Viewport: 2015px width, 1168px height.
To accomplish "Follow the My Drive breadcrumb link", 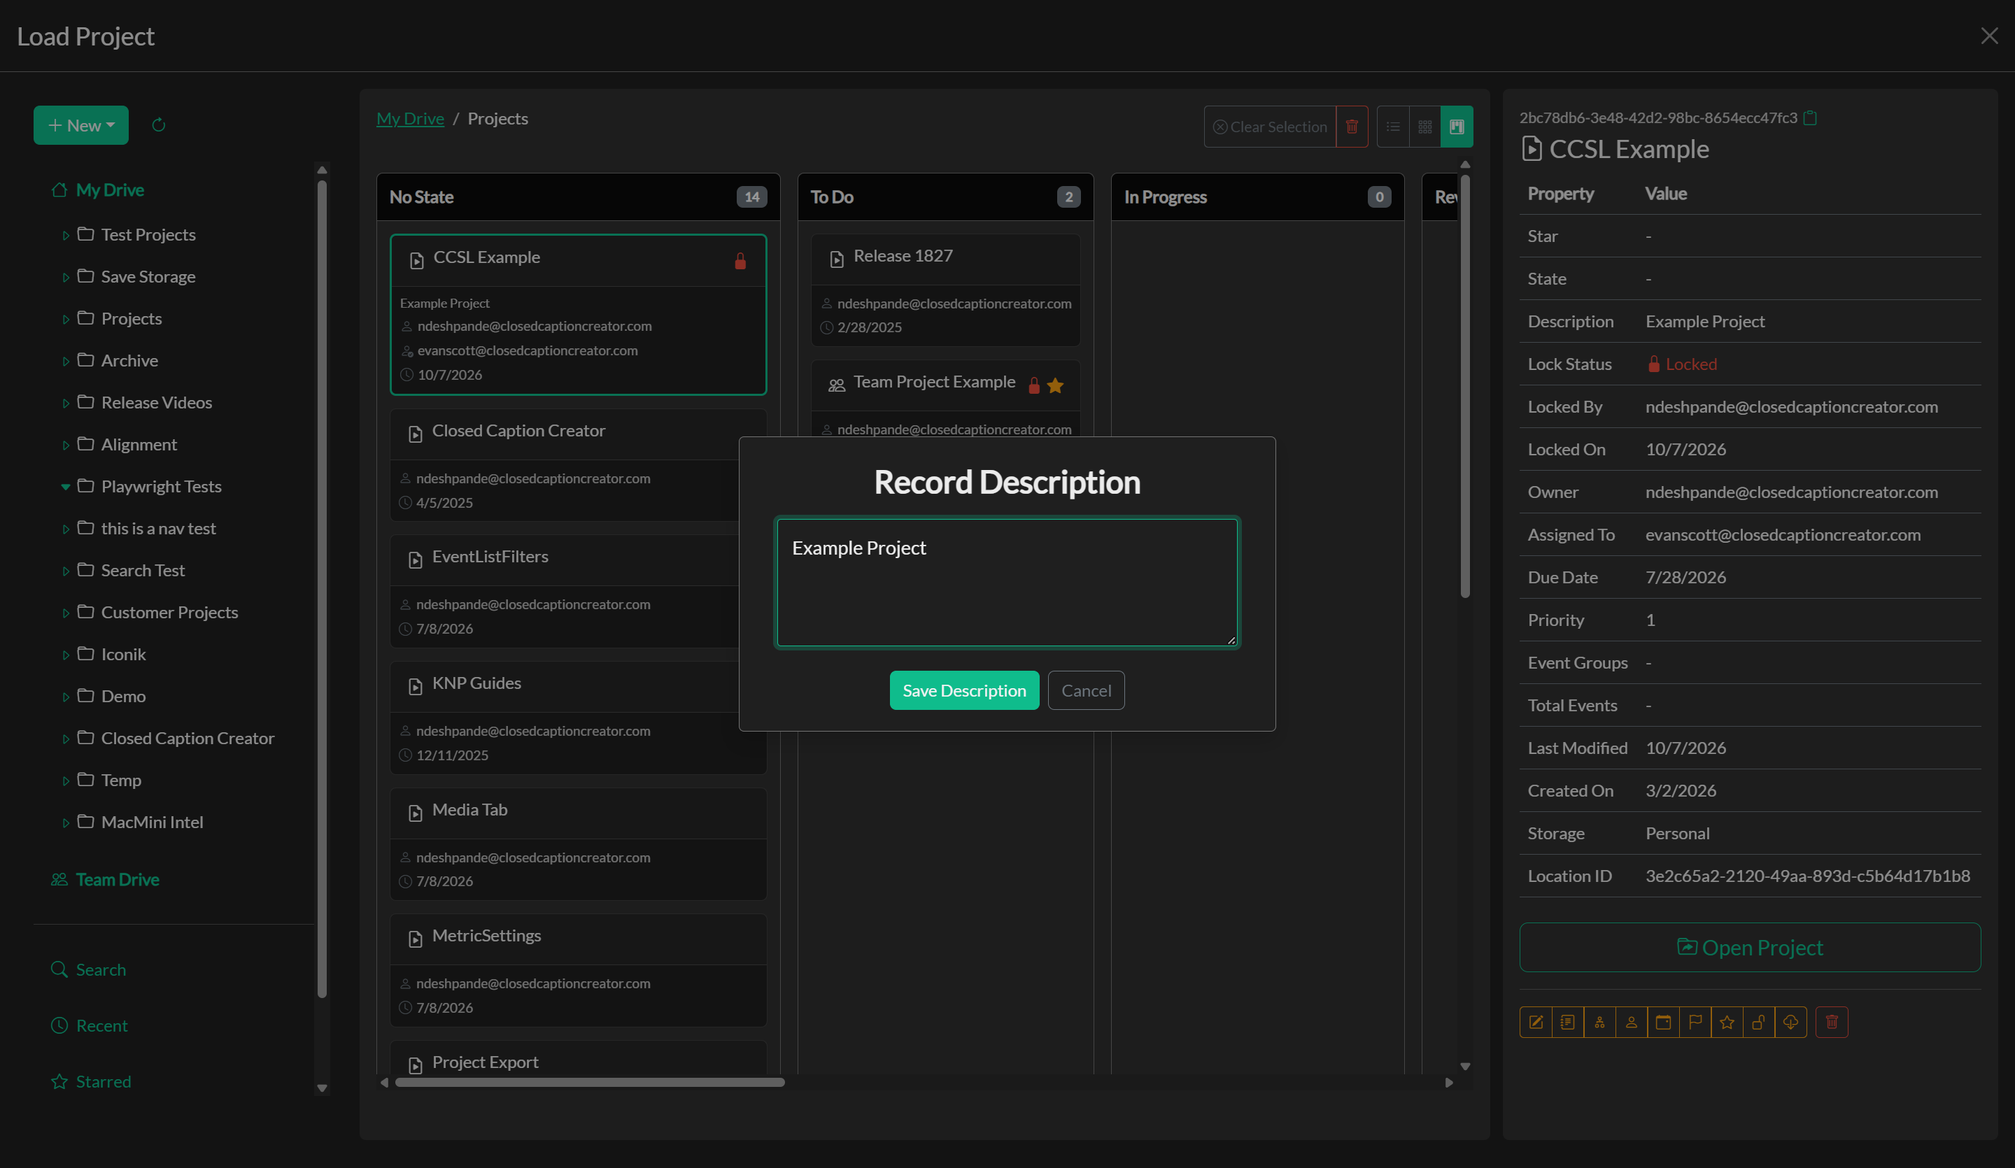I will click(410, 118).
